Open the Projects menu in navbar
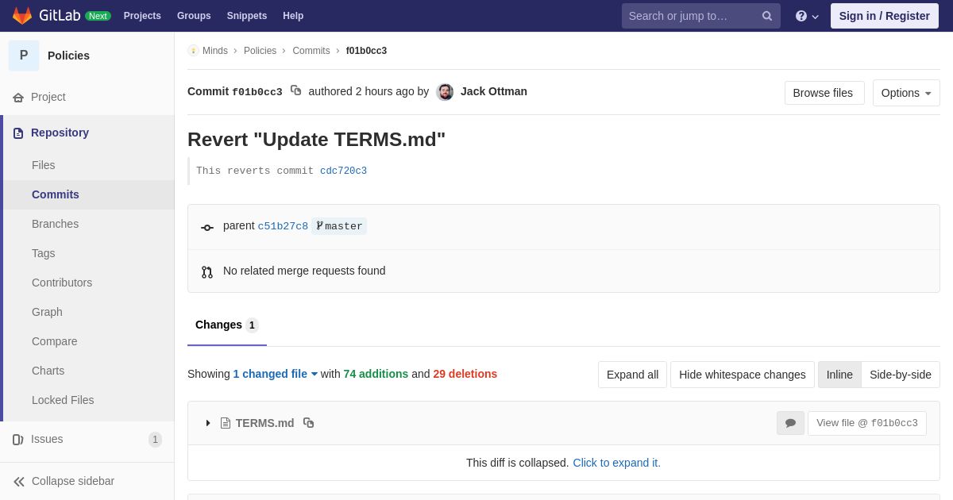This screenshot has width=953, height=500. (x=142, y=16)
